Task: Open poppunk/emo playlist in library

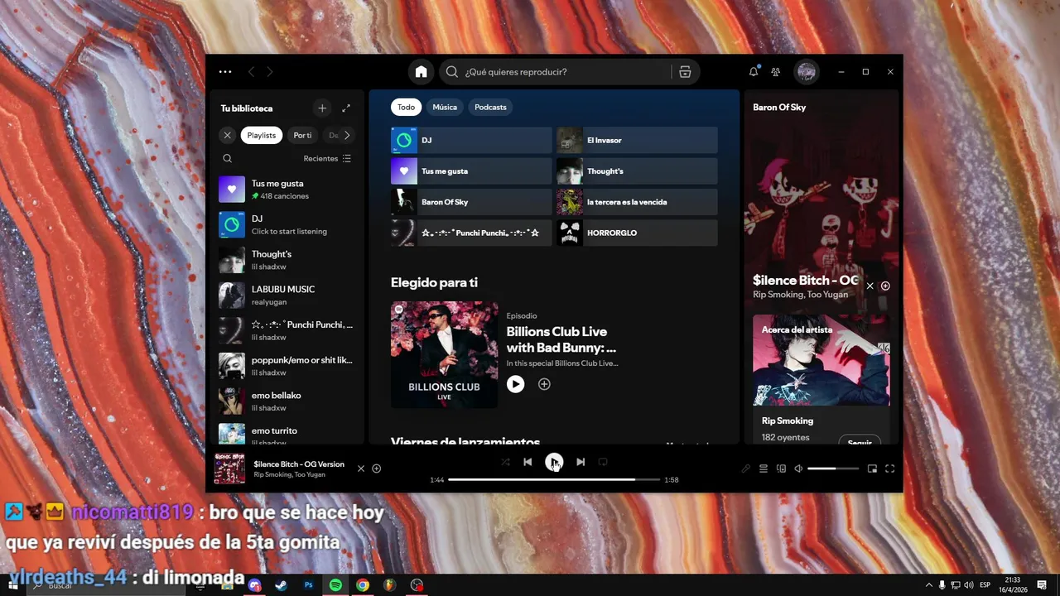Action: pyautogui.click(x=287, y=366)
